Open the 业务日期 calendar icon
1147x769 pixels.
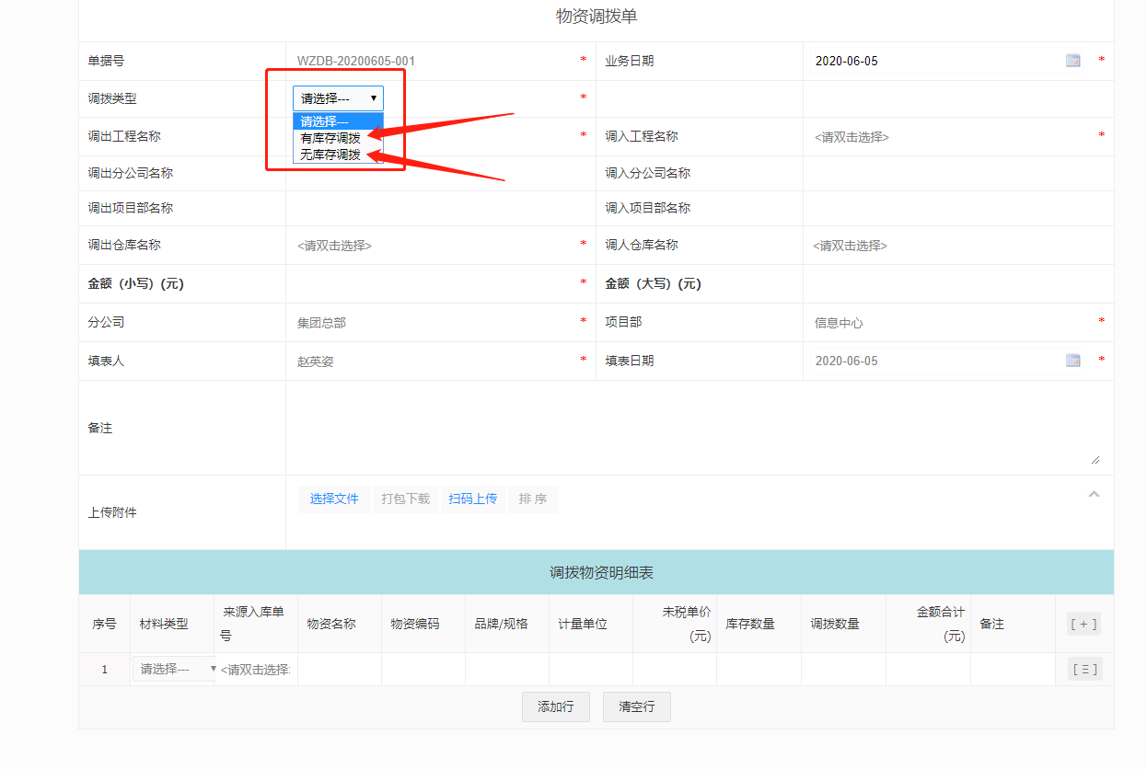point(1072,61)
